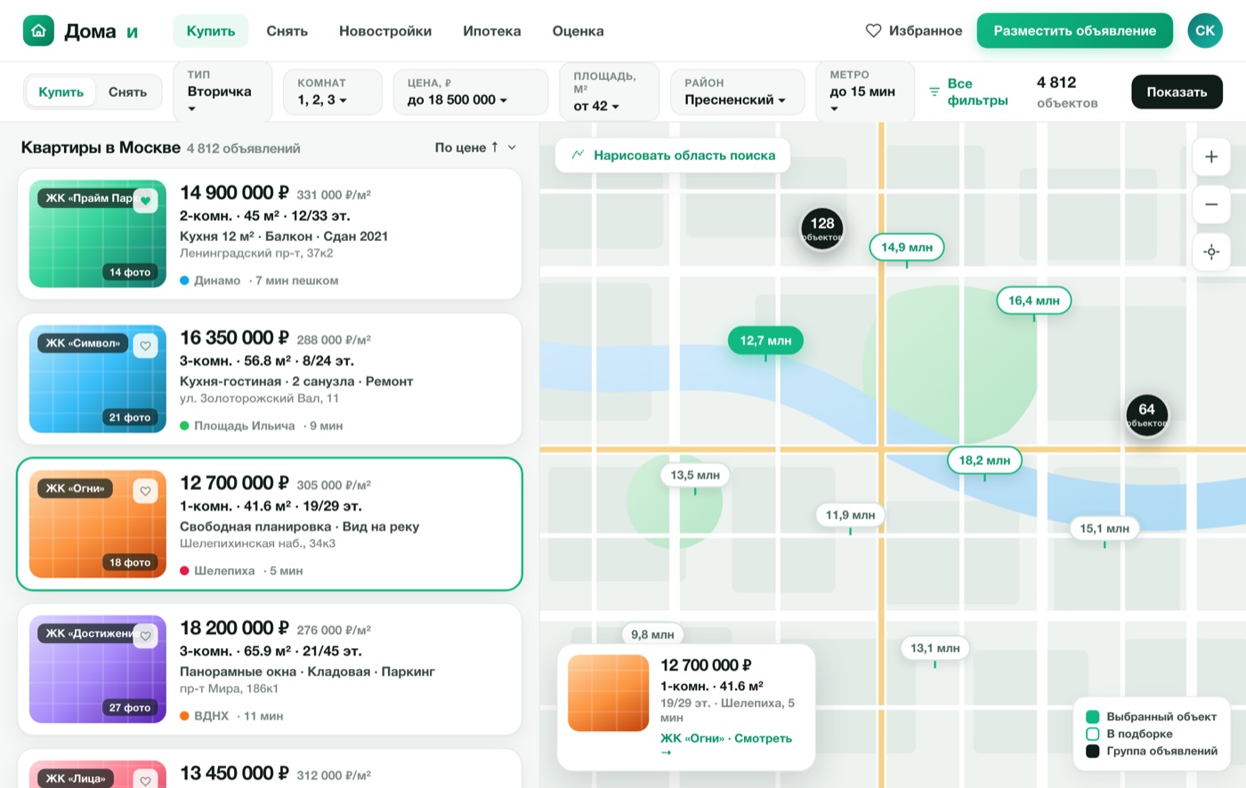Zoom out on the map
The height and width of the screenshot is (788, 1246).
[1211, 205]
